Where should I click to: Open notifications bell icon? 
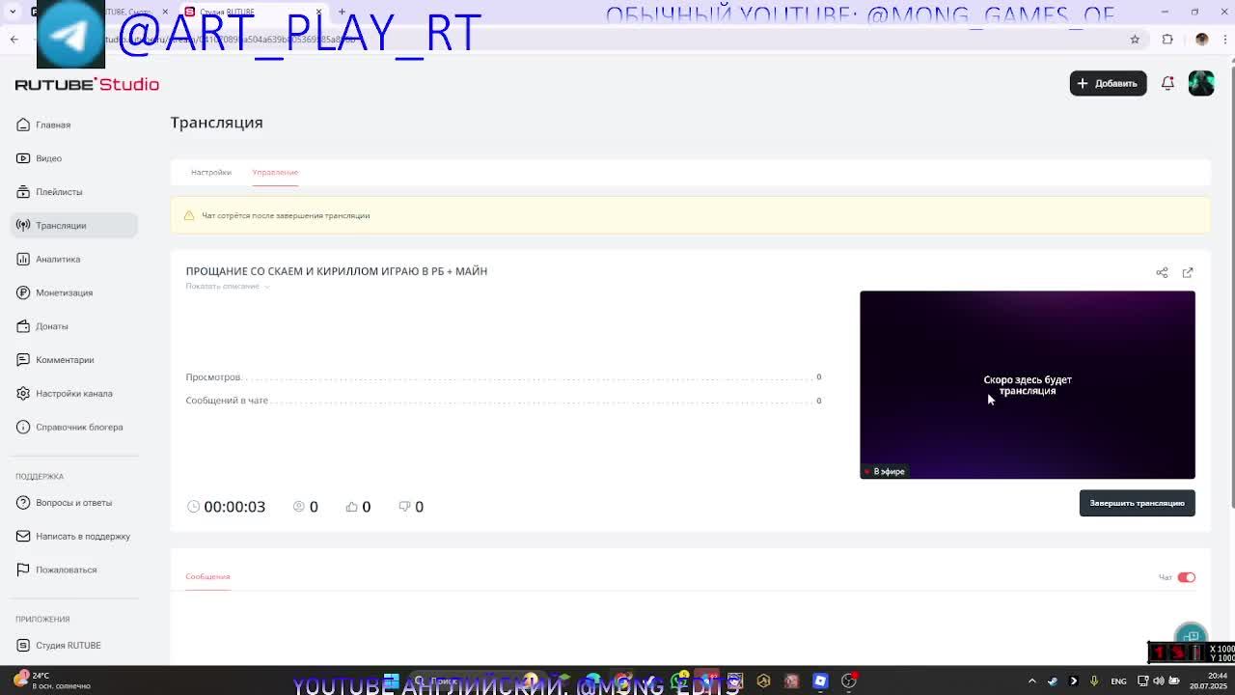1167,83
